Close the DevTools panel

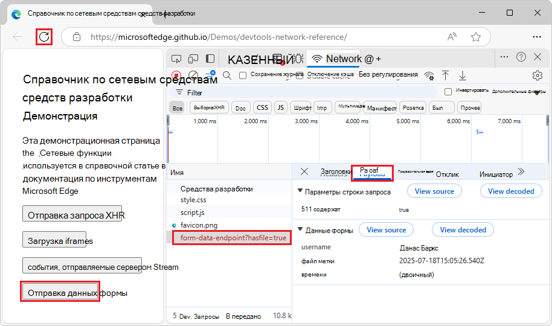click(x=538, y=57)
